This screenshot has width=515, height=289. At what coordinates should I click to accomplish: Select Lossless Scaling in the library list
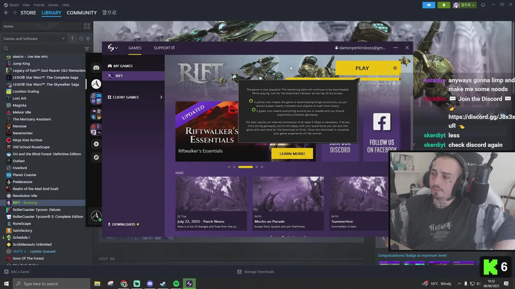pos(26,91)
